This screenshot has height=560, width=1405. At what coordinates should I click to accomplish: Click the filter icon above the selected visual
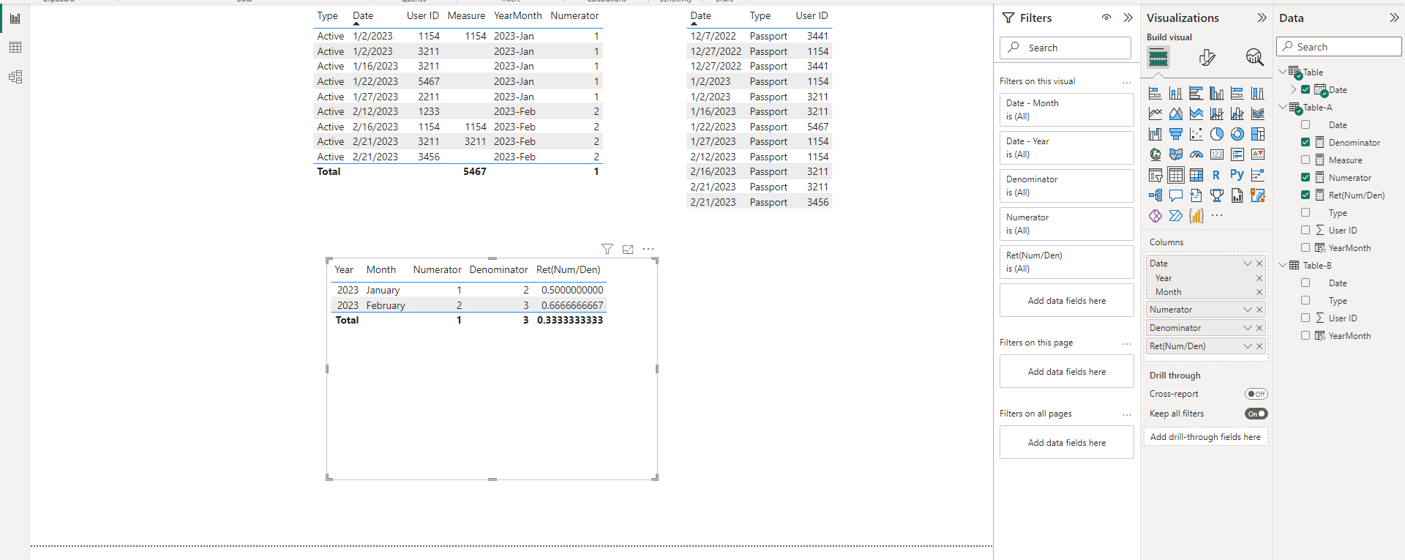coord(607,249)
